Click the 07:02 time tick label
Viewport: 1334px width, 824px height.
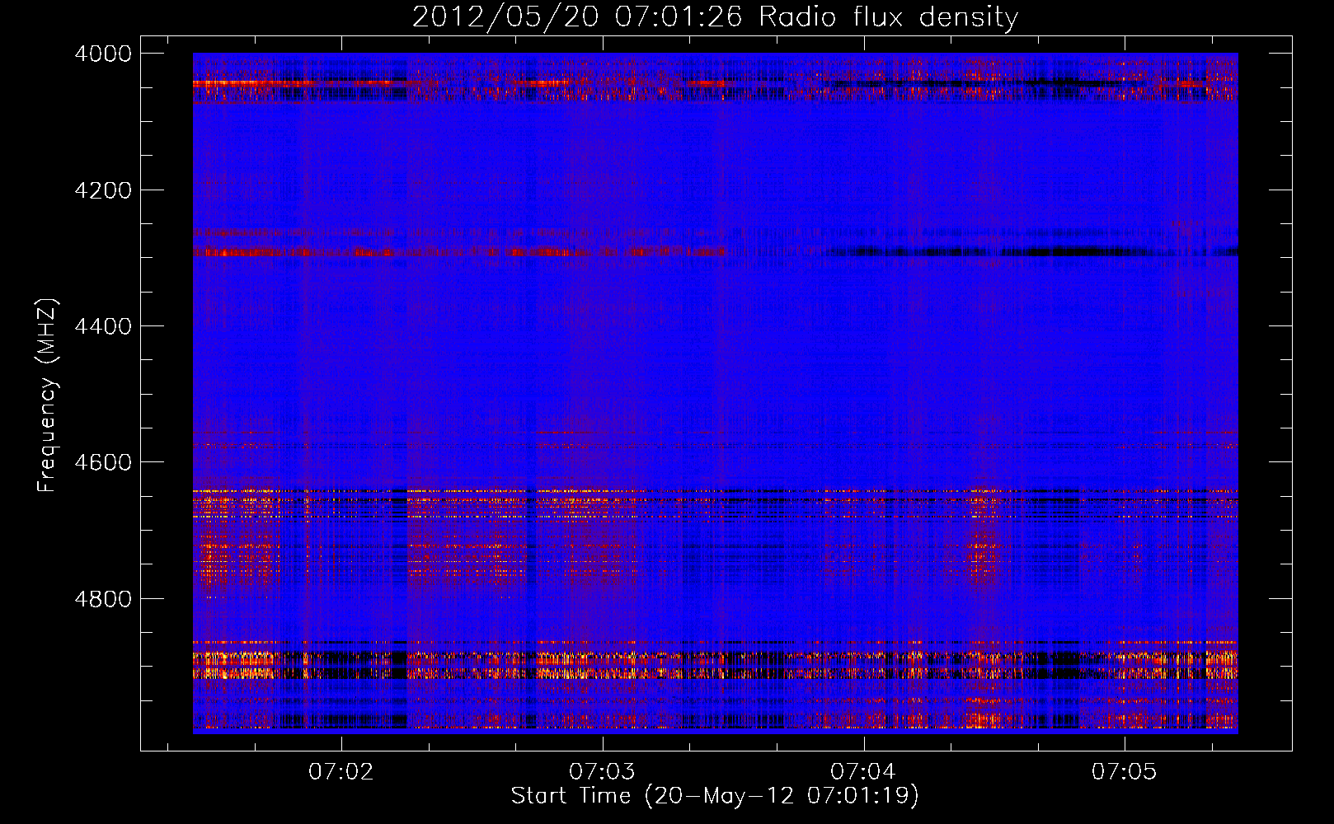(x=341, y=771)
